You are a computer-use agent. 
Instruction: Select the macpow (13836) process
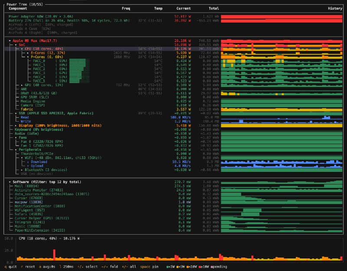click(x=173, y=202)
